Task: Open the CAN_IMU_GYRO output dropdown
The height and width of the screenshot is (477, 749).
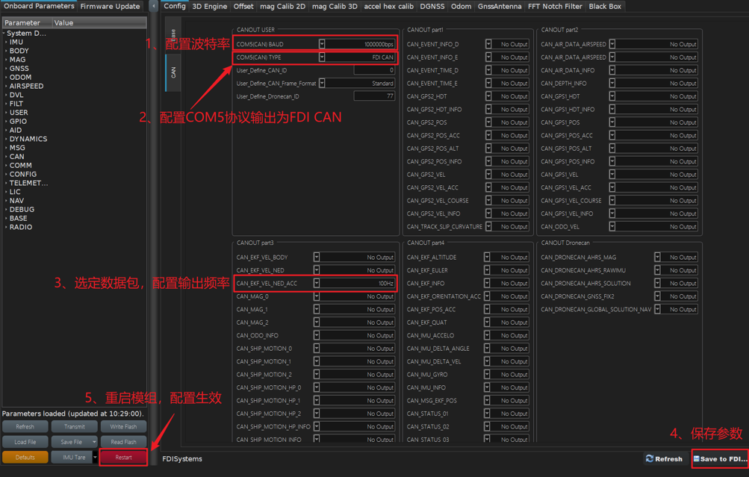Action: pos(487,374)
